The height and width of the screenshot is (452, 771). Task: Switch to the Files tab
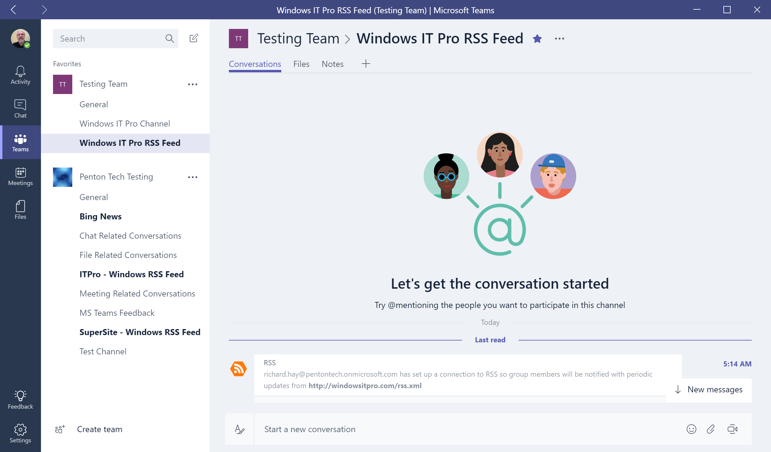click(x=301, y=64)
